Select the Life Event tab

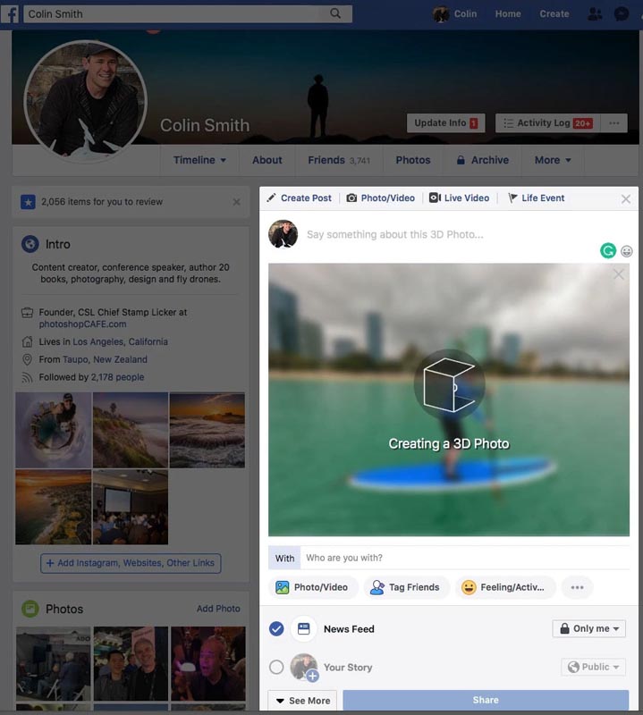537,198
